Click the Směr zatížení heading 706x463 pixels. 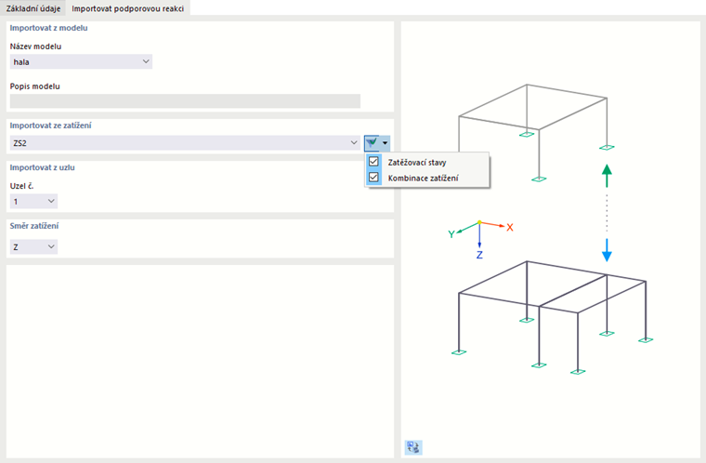(x=34, y=226)
